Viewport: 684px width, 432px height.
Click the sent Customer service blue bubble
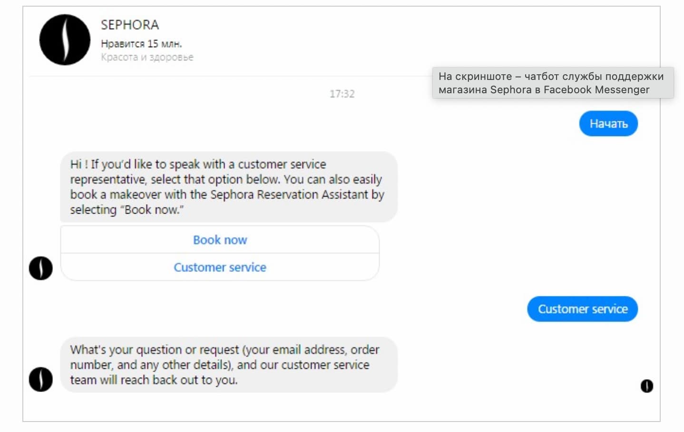[x=582, y=309]
